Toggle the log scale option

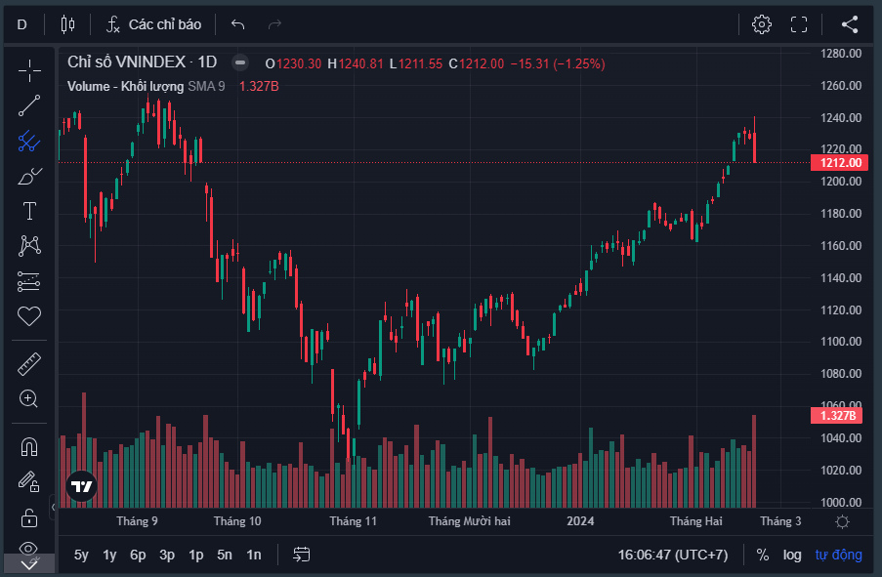pos(792,555)
